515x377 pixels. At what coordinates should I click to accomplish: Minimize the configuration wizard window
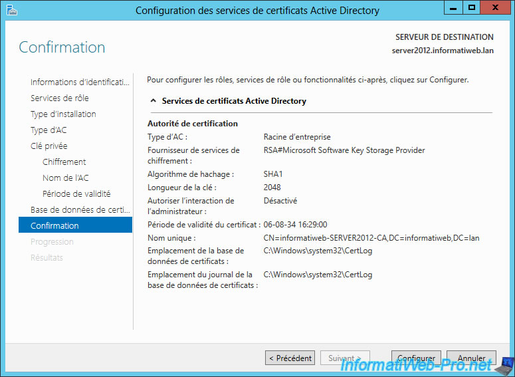[x=453, y=7]
